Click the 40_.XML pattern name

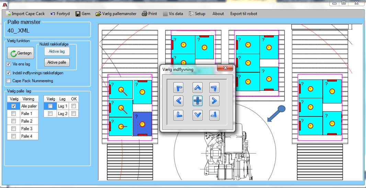tap(19, 31)
